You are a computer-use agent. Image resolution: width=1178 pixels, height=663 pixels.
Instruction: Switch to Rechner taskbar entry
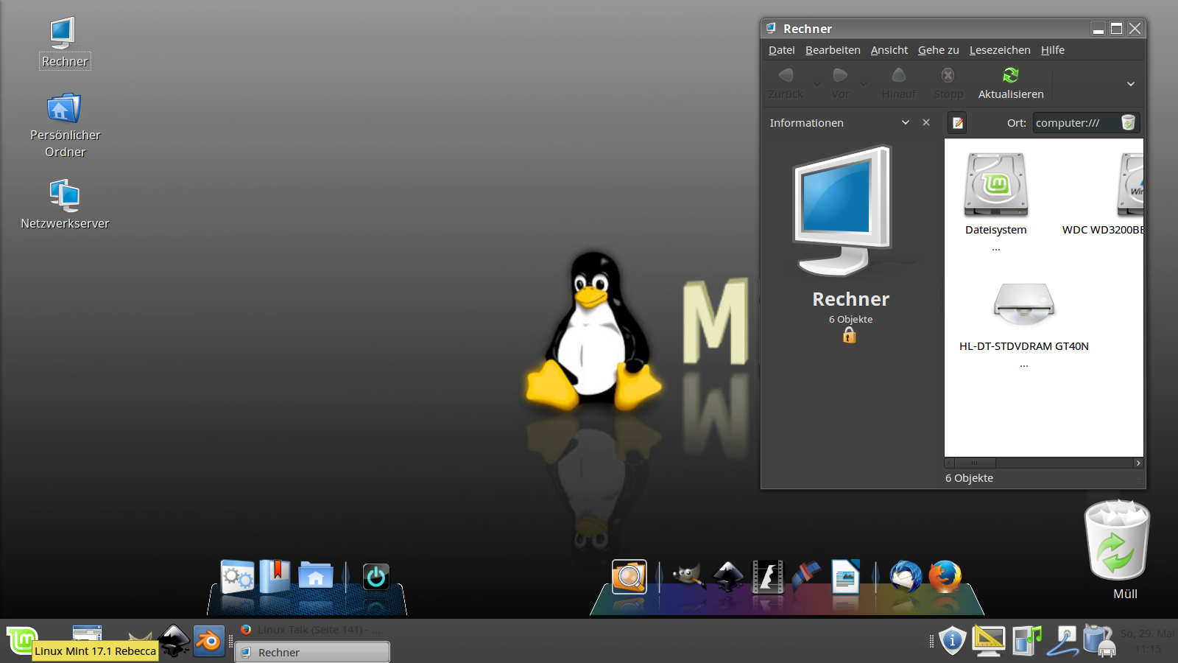coord(312,652)
